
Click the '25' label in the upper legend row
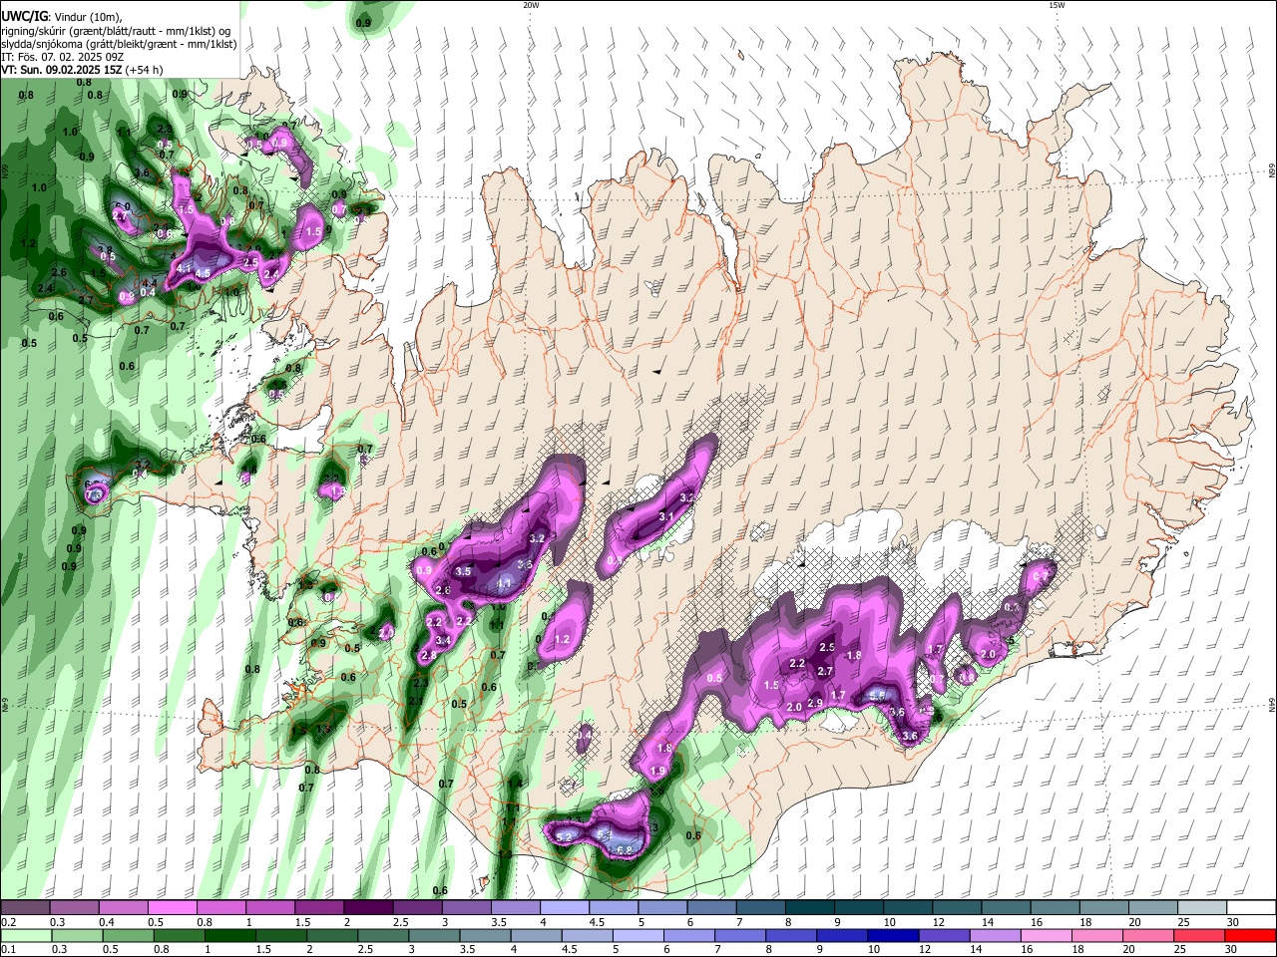(1183, 922)
